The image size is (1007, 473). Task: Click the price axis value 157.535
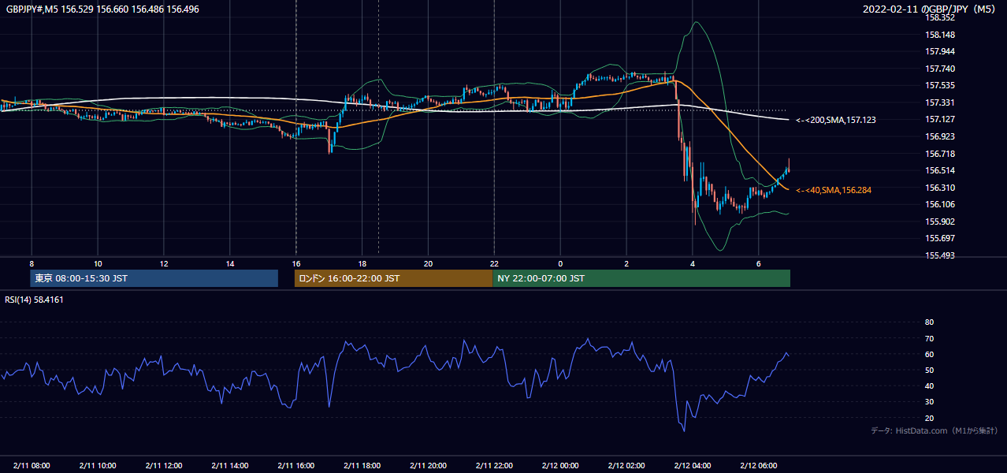[940, 85]
